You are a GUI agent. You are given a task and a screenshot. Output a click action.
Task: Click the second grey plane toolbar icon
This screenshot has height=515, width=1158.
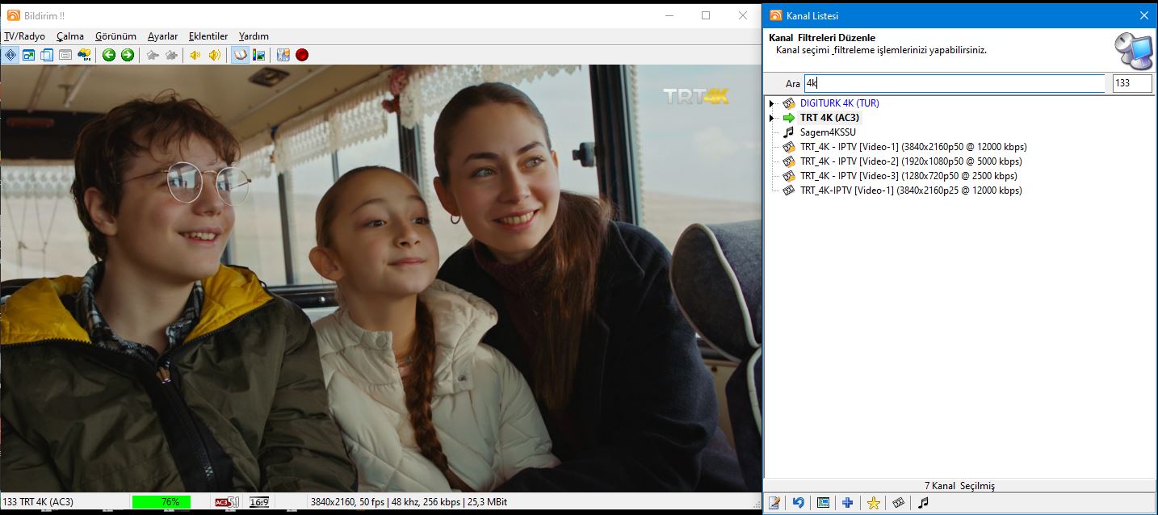point(171,55)
